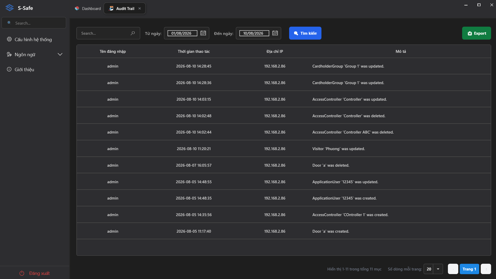The width and height of the screenshot is (496, 279).
Task: Switch to the Dashboard tab
Action: point(88,8)
